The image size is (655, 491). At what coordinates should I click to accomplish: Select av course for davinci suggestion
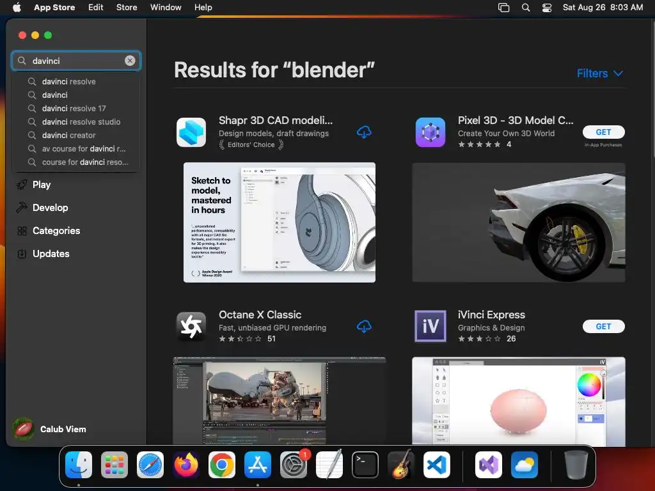[x=84, y=148]
